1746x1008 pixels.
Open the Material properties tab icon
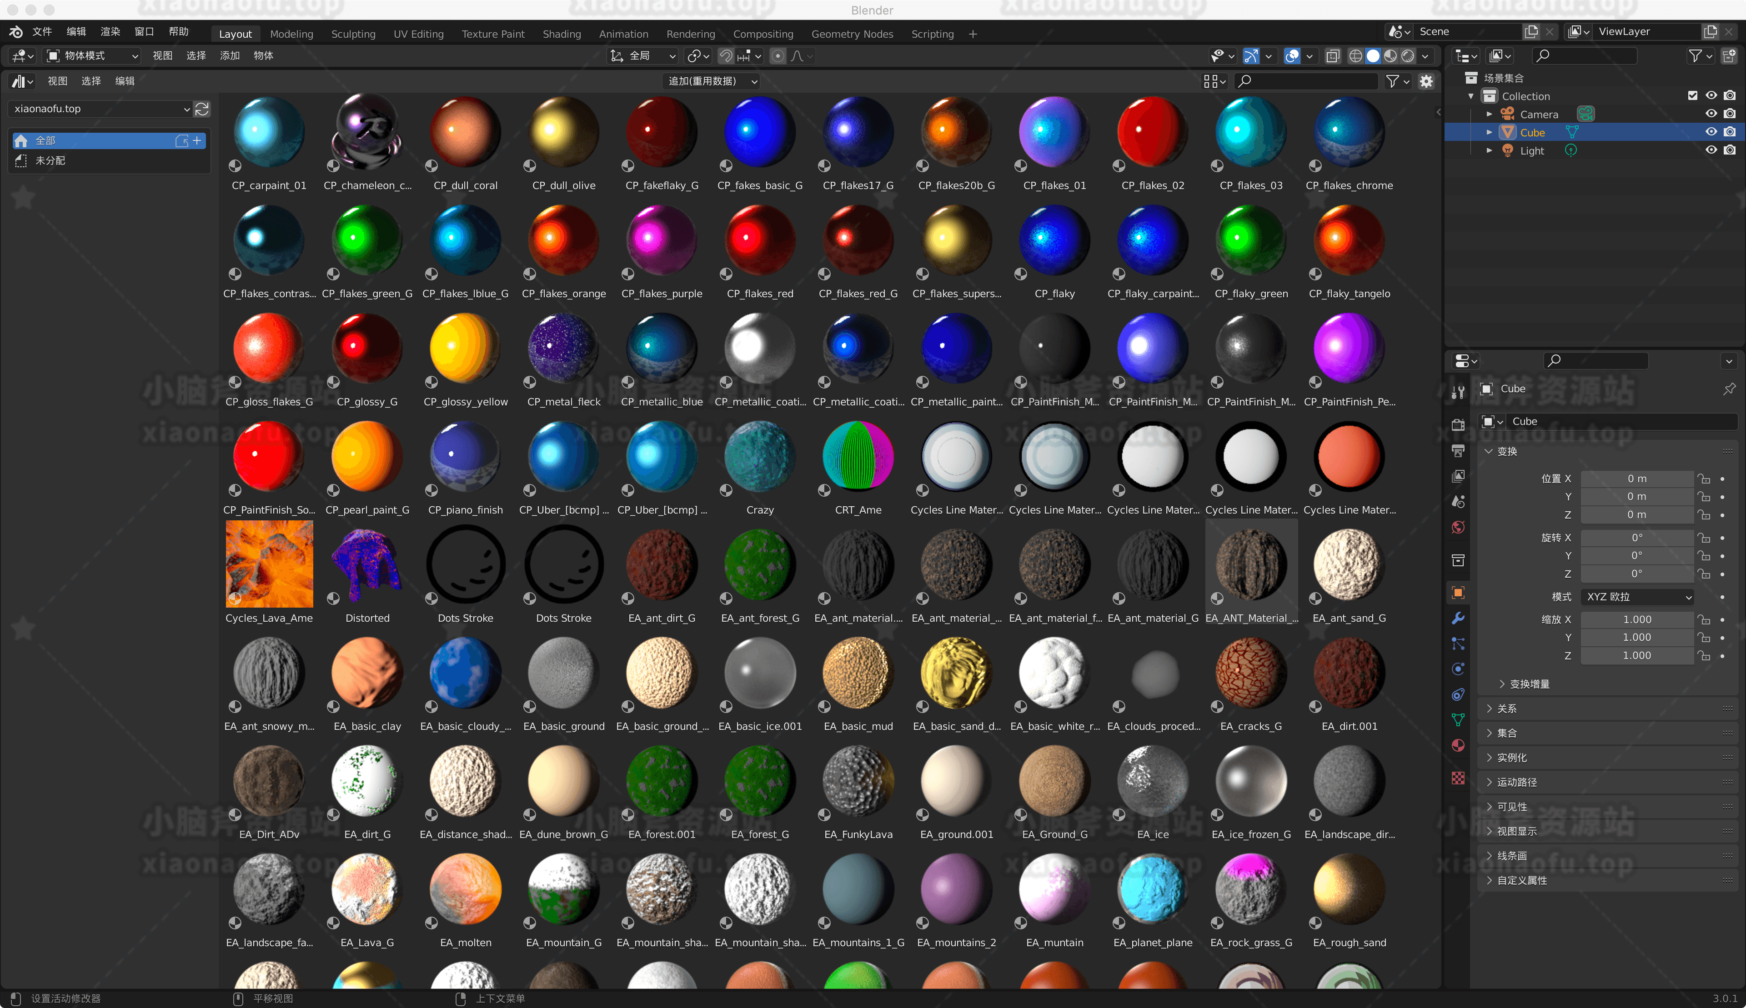tap(1458, 746)
